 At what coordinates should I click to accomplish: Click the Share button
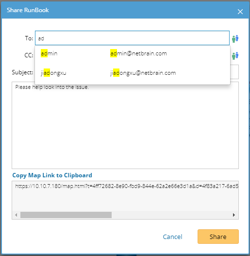pos(218,237)
